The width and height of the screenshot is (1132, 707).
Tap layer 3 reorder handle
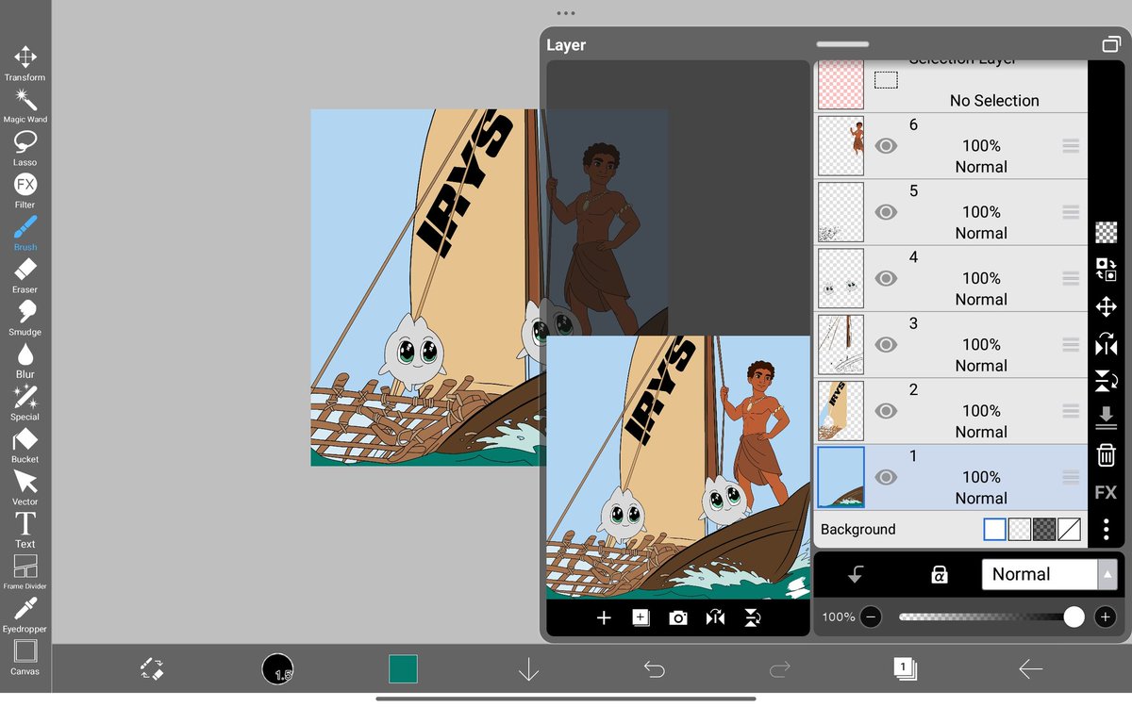tap(1070, 345)
